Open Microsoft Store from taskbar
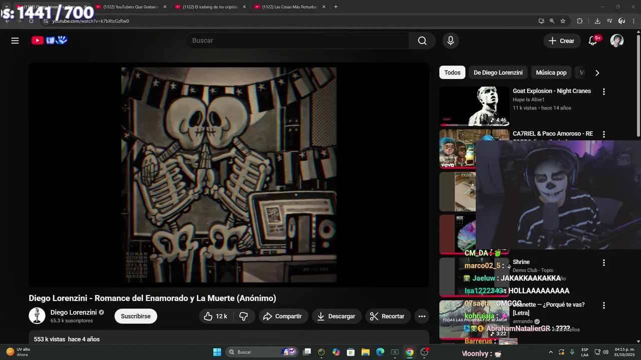This screenshot has width=641, height=360. click(351, 352)
